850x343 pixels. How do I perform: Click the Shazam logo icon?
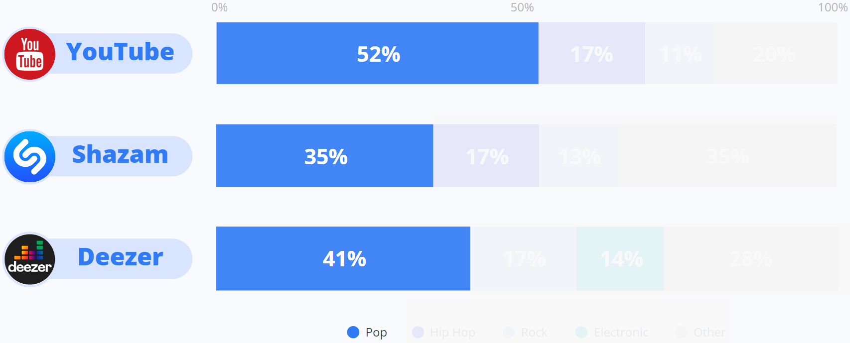[30, 157]
